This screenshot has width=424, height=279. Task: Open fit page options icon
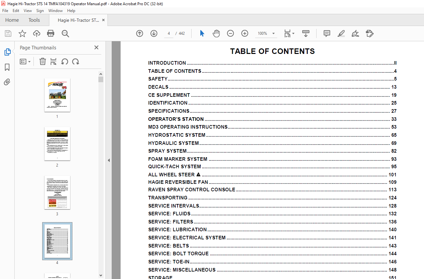[x=289, y=33]
